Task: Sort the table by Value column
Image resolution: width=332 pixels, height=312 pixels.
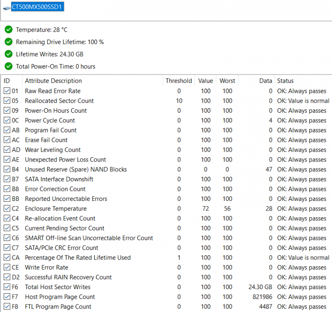Action: pyautogui.click(x=206, y=81)
